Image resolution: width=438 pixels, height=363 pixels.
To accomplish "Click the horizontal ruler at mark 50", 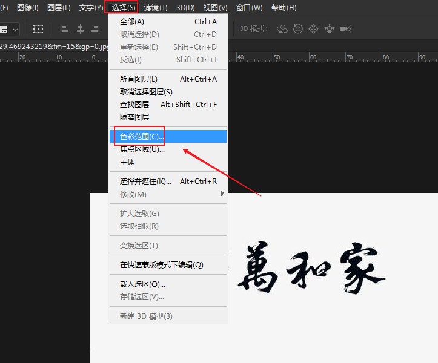I will 276,57.
